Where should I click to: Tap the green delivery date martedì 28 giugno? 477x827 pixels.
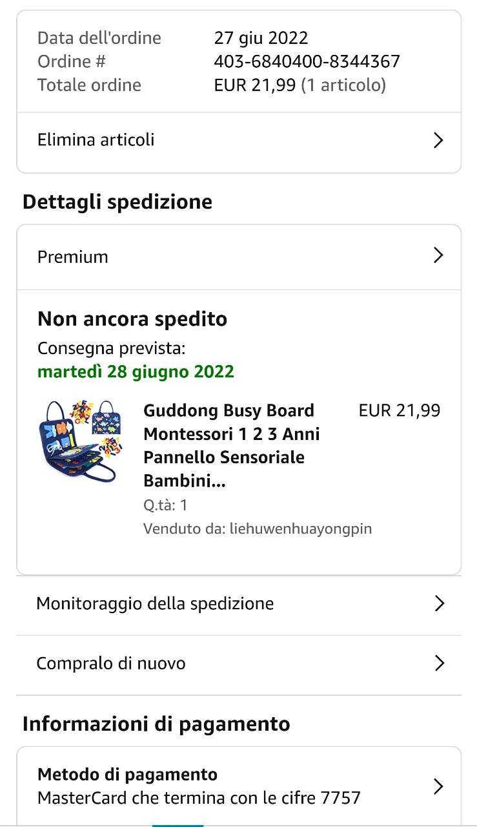point(136,372)
